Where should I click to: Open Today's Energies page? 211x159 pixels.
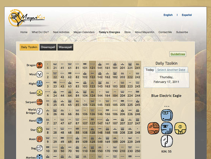(109, 32)
